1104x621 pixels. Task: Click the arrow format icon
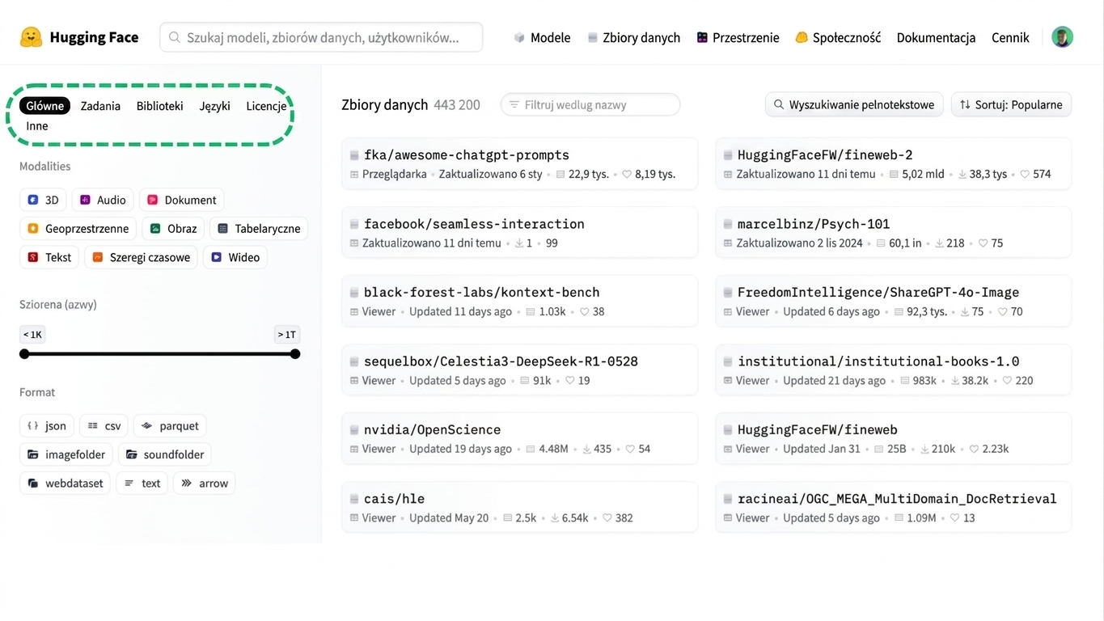click(x=186, y=484)
